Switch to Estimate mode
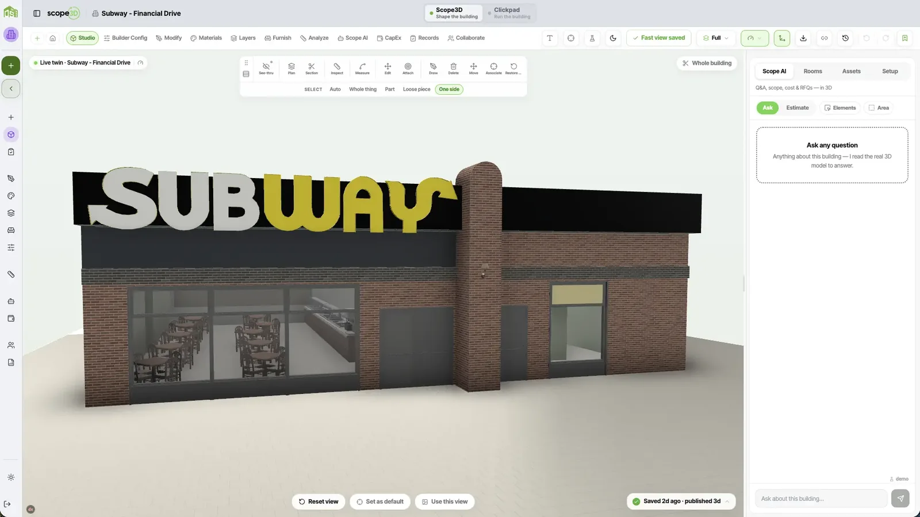The width and height of the screenshot is (920, 517). coord(797,108)
